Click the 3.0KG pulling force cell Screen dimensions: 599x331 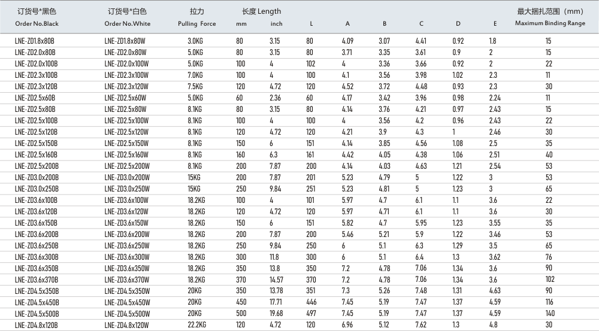click(195, 41)
